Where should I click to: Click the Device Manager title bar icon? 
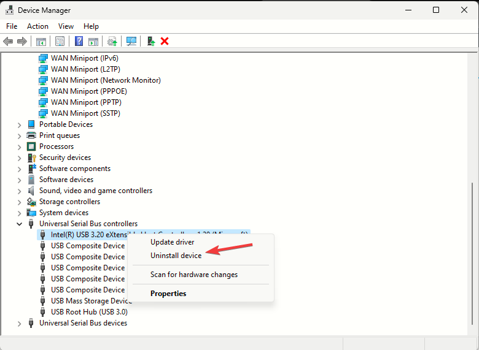(x=10, y=10)
